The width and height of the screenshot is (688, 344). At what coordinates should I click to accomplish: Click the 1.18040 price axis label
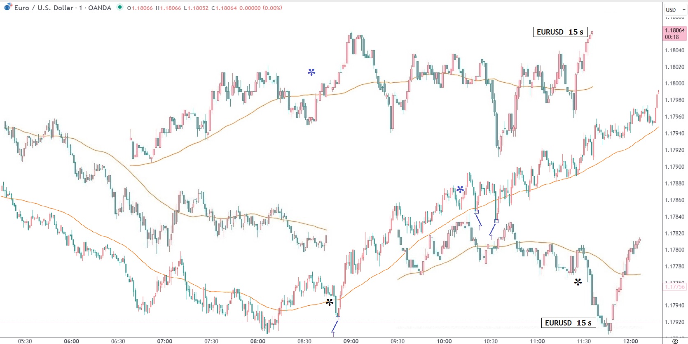point(674,50)
